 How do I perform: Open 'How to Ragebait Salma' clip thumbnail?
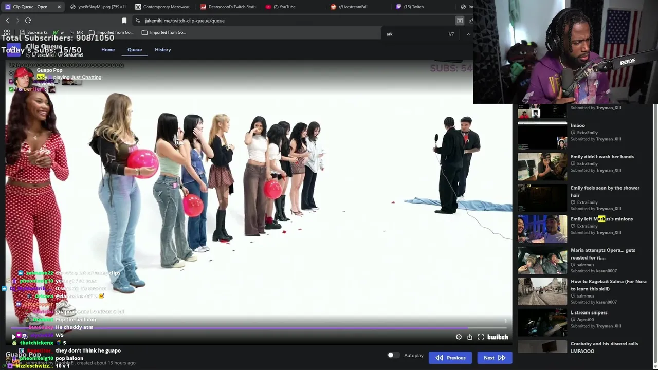(542, 291)
